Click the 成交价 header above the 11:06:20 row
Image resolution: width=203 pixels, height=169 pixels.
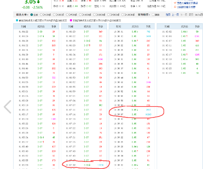click(87, 27)
